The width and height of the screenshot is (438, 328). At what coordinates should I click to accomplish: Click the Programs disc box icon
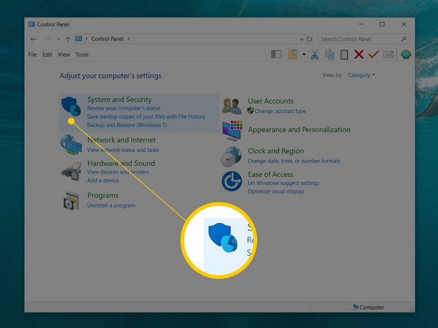pyautogui.click(x=71, y=200)
